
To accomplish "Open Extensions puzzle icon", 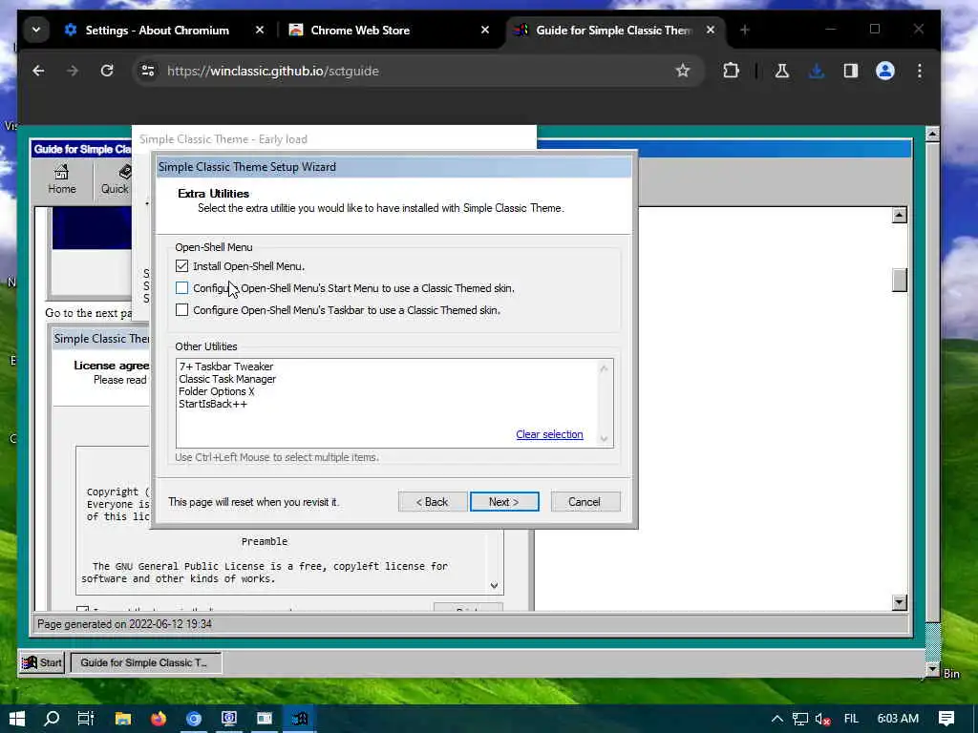I will click(x=731, y=71).
